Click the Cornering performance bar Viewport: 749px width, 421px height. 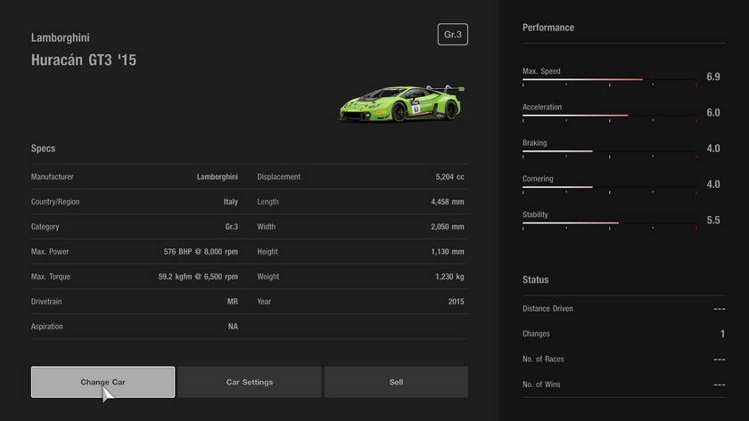[609, 187]
